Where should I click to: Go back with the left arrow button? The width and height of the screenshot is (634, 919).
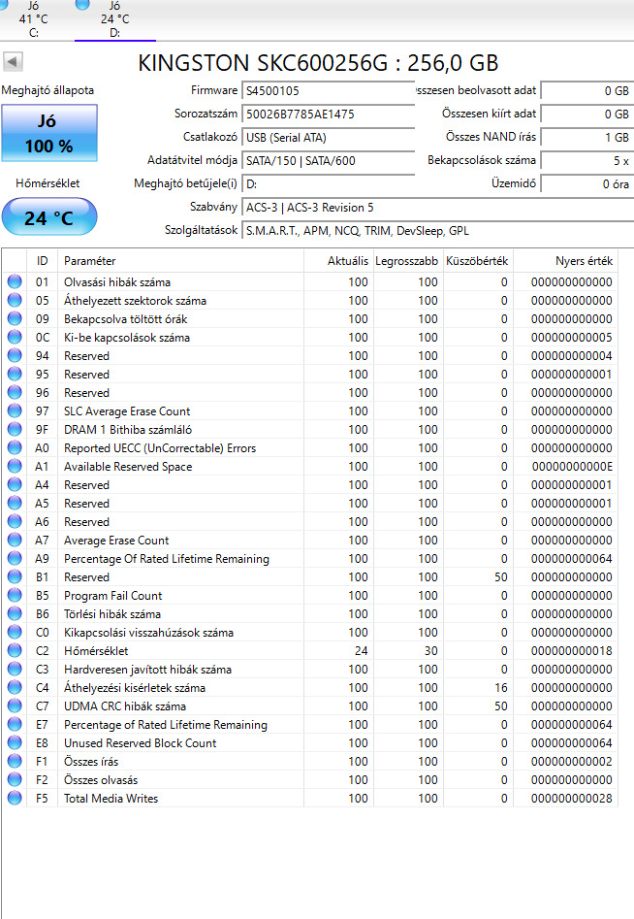click(x=13, y=61)
